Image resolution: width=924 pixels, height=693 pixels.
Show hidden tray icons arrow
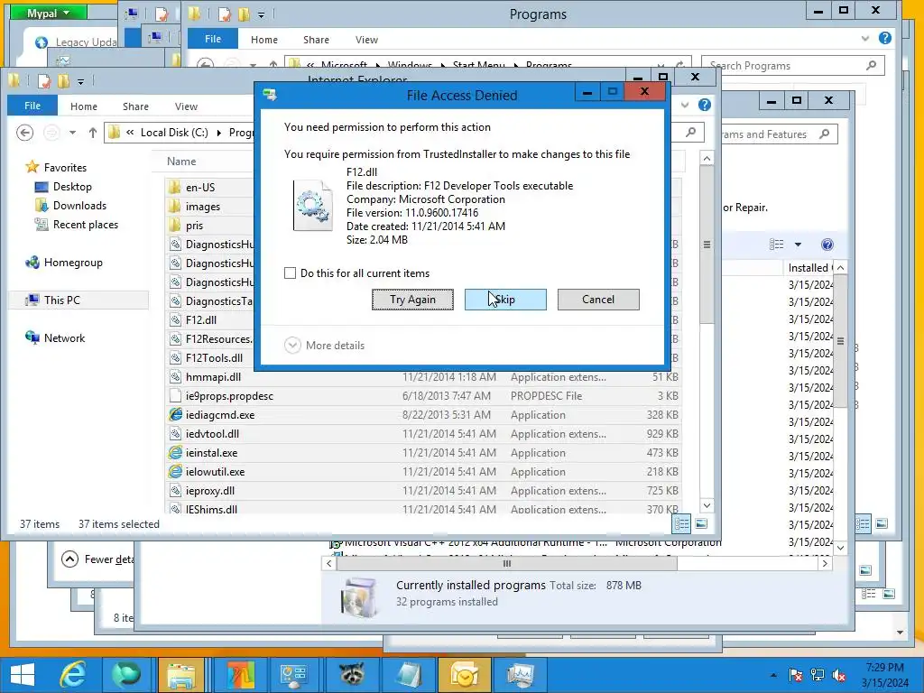click(773, 675)
